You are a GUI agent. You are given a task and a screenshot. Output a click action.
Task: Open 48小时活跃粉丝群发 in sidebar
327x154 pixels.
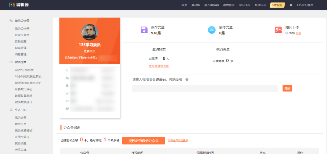(28, 76)
